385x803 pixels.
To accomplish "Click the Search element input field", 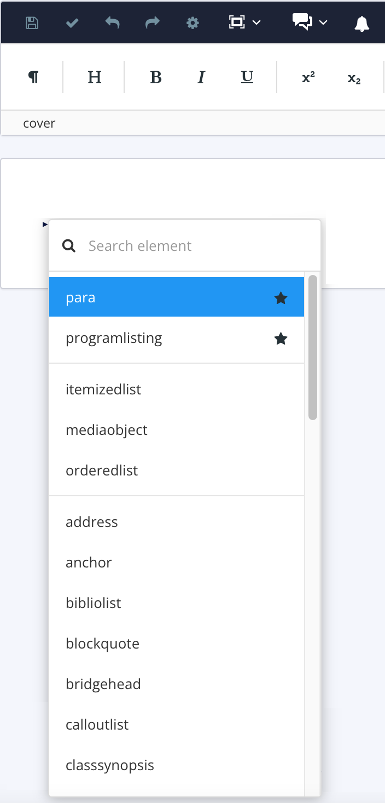I will [164, 245].
